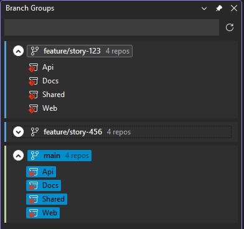244x229 pixels.
Task: Select Web text under feature/story-123
Action: coord(50,108)
